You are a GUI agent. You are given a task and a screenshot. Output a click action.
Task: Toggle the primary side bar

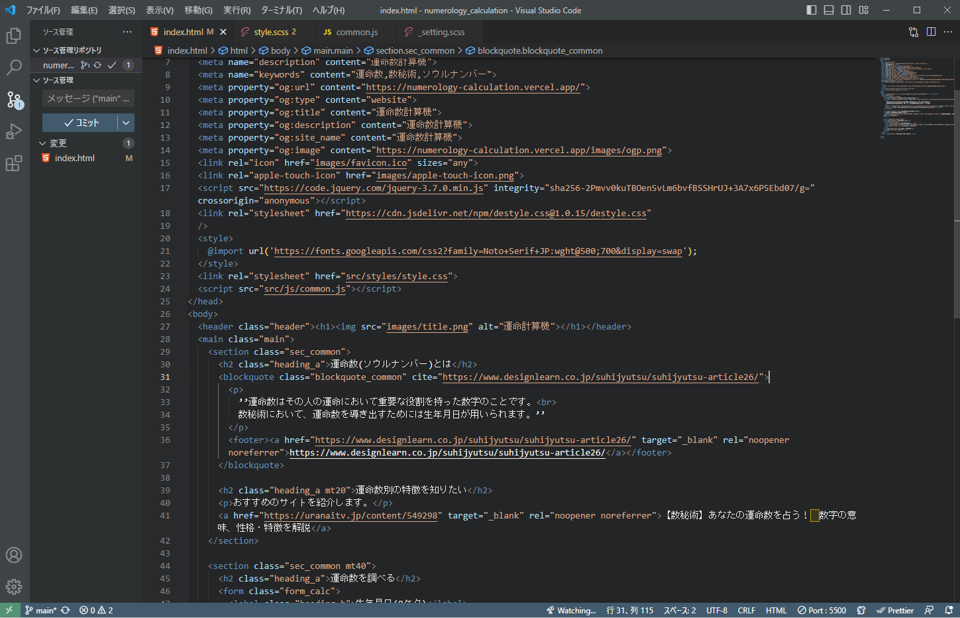pos(812,10)
